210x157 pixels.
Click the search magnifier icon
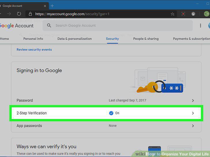click(x=49, y=25)
